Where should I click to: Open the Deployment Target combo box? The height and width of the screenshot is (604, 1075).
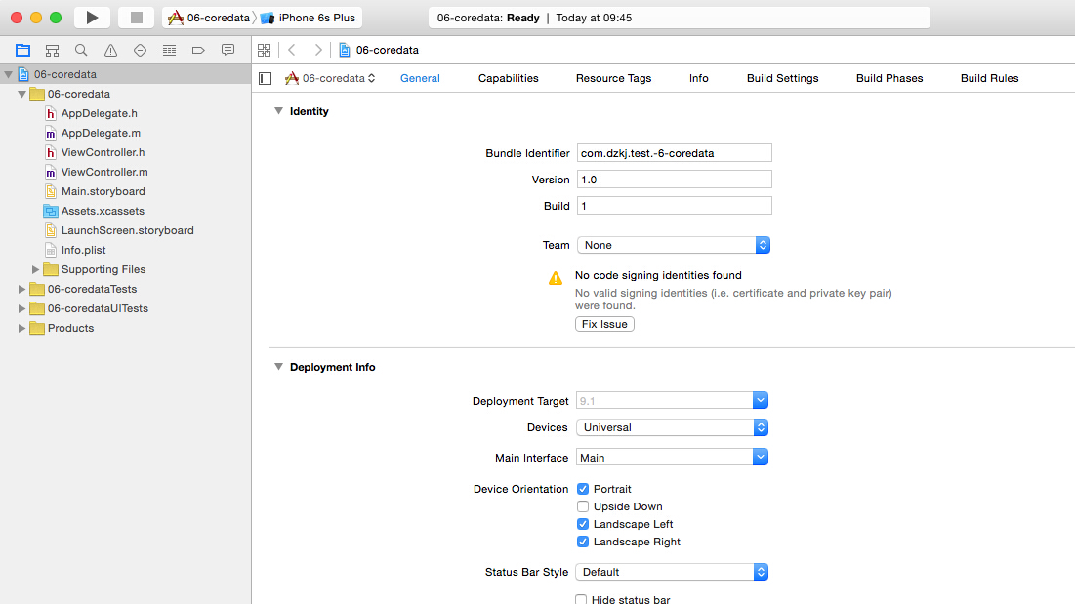[x=672, y=401]
